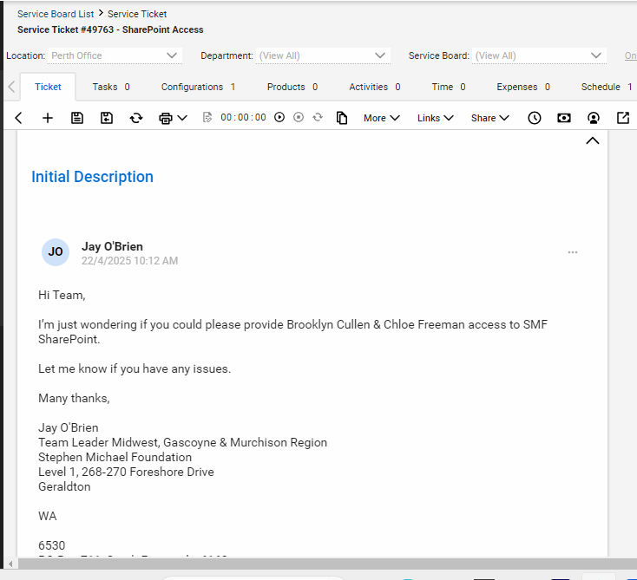Image resolution: width=637 pixels, height=580 pixels.
Task: Stop the stopwatch with the stop icon
Action: (x=299, y=117)
